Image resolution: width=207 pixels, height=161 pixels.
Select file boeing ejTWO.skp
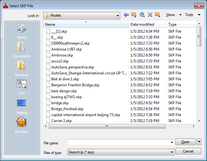(66, 97)
